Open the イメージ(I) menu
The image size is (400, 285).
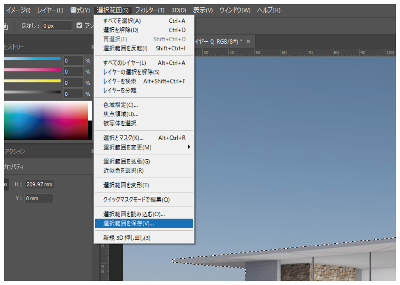click(x=18, y=10)
